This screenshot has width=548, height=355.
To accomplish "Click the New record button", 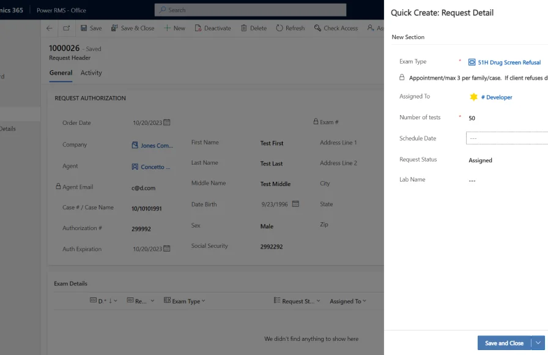I will pyautogui.click(x=174, y=28).
